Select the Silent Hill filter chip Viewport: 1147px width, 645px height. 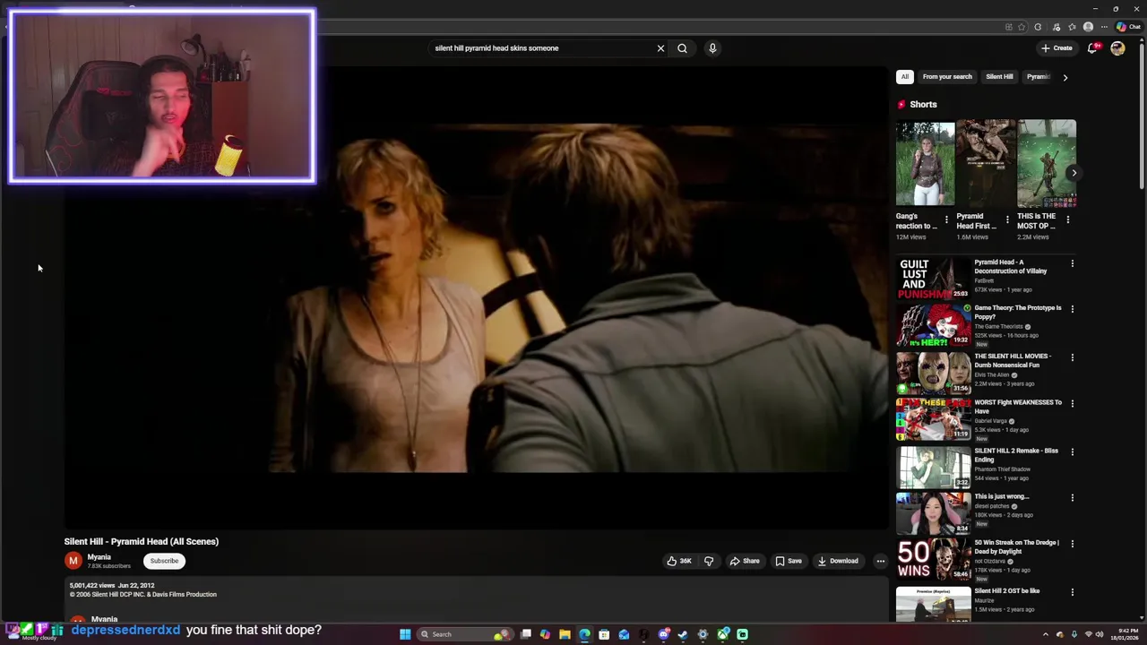[x=999, y=77]
